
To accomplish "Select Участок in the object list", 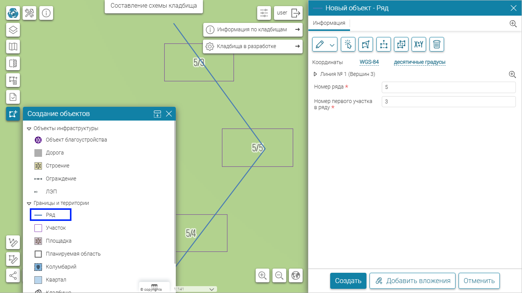I will pos(56,228).
